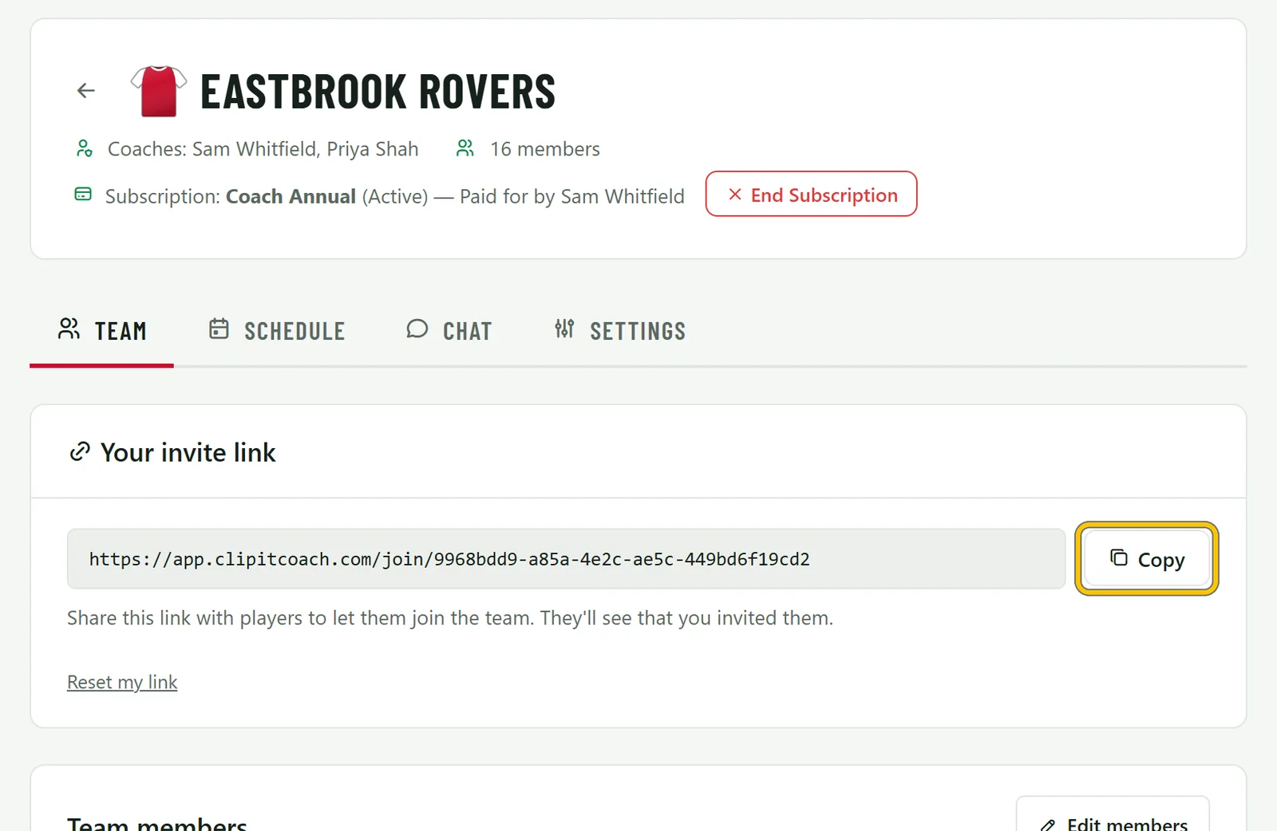Viewport: 1277px width, 831px height.
Task: Switch to the Schedule tab
Action: (x=277, y=331)
